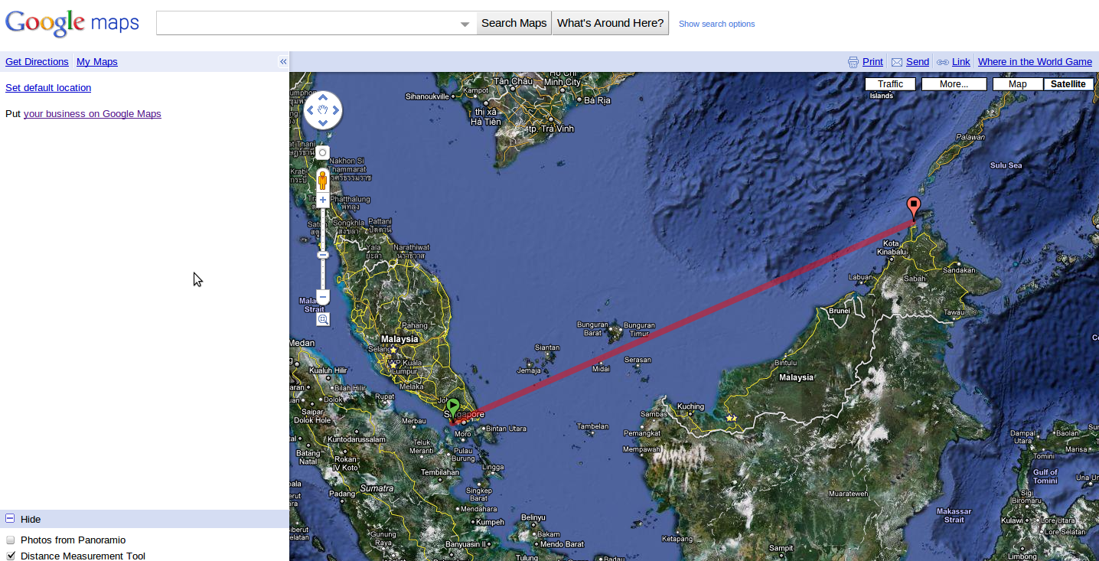Image resolution: width=1099 pixels, height=561 pixels.
Task: Click the Medan label on the map
Action: point(302,343)
